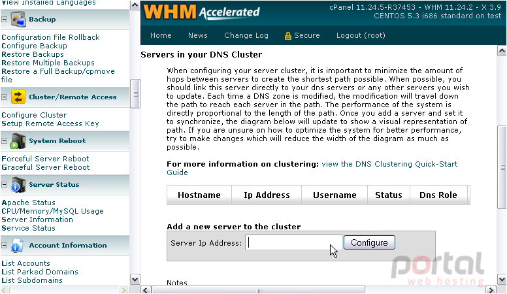Click the main pane horizontal scroll thumb
This screenshot has width=507, height=294.
pos(258,290)
